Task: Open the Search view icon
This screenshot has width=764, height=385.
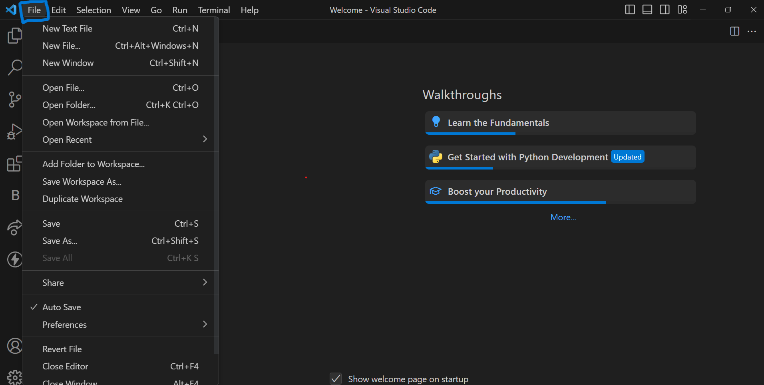Action: click(15, 68)
